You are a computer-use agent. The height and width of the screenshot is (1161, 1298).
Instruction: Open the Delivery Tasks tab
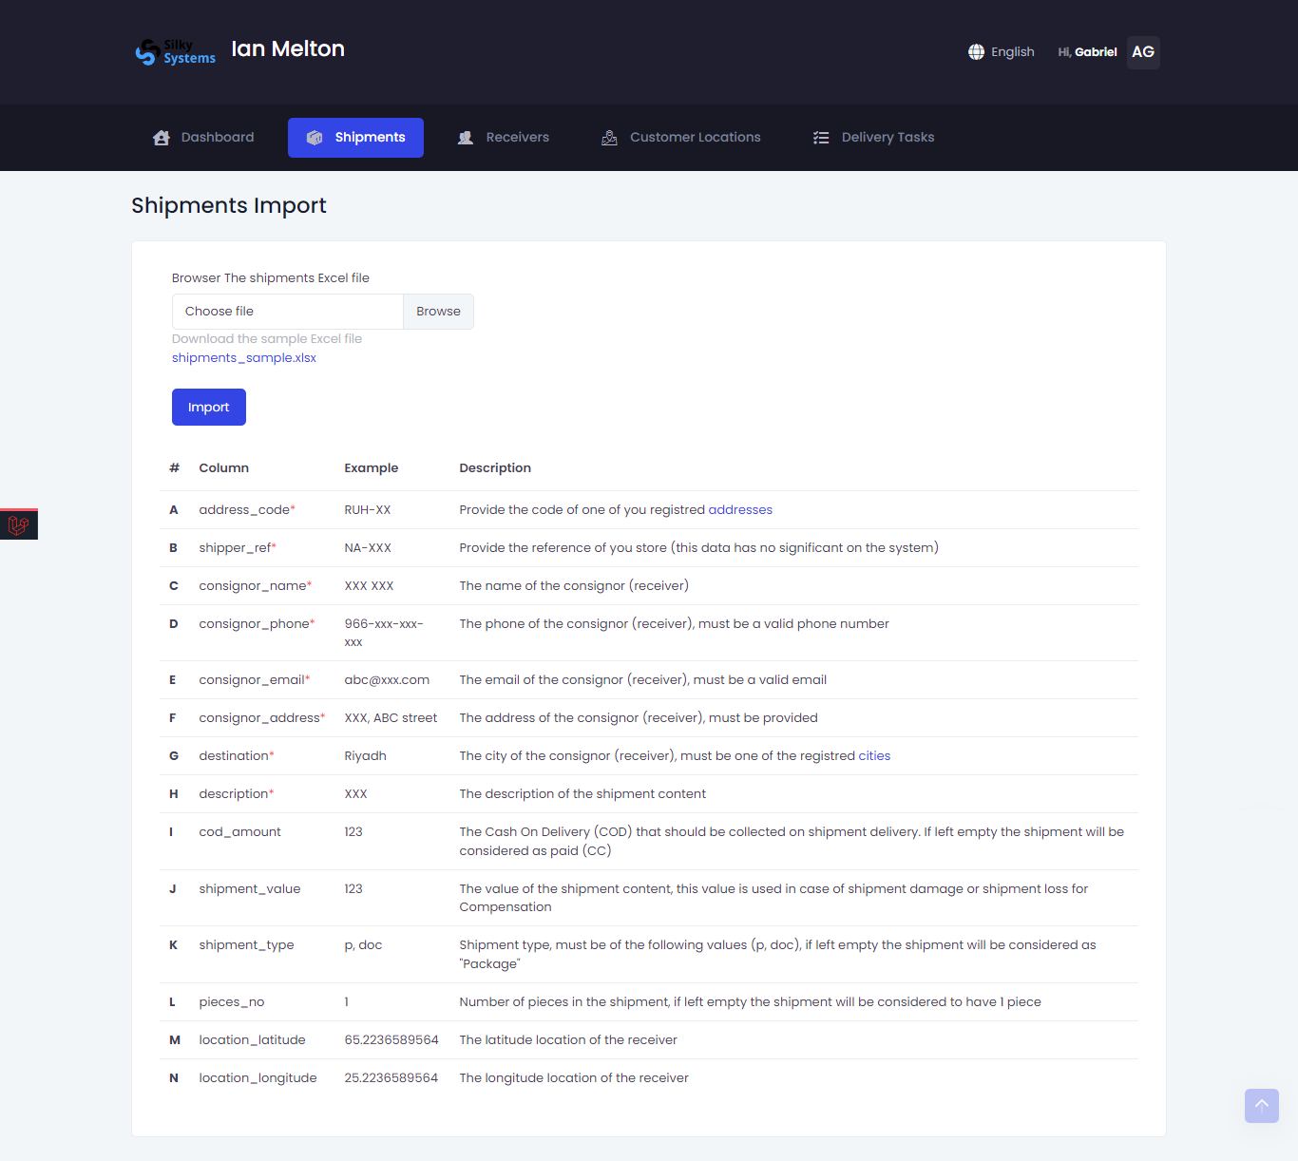(888, 138)
